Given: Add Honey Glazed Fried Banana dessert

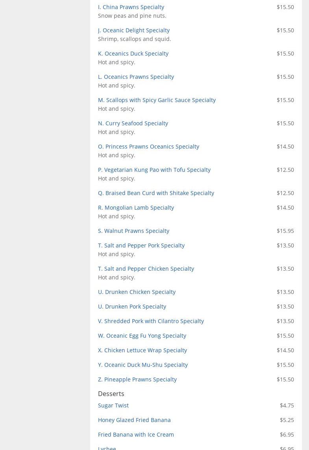Looking at the screenshot, I should [134, 420].
